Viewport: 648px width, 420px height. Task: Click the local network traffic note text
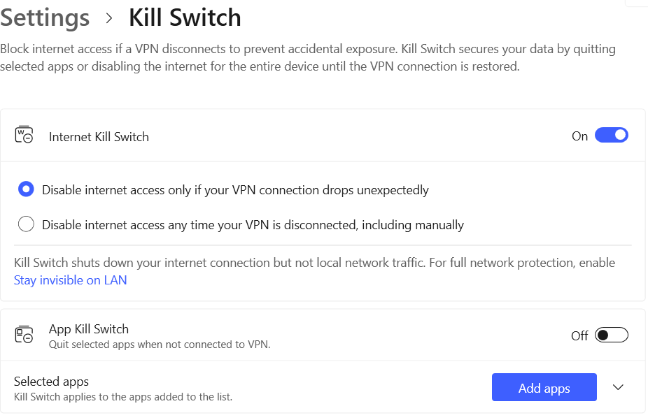tap(314, 263)
